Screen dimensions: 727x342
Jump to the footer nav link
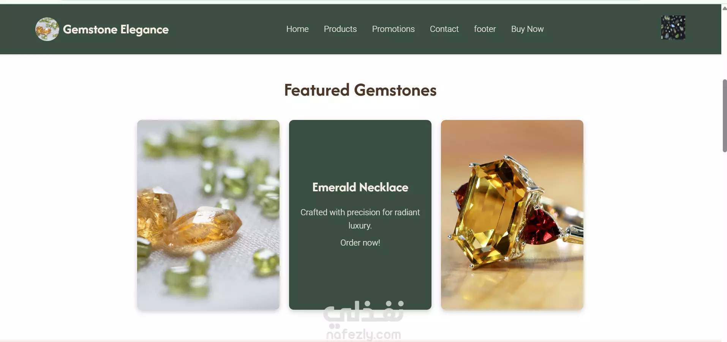(x=485, y=29)
